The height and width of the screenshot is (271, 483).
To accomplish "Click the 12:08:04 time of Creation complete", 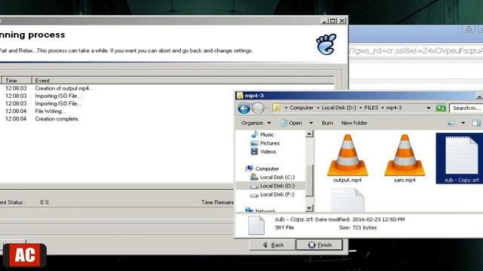I will click(16, 119).
